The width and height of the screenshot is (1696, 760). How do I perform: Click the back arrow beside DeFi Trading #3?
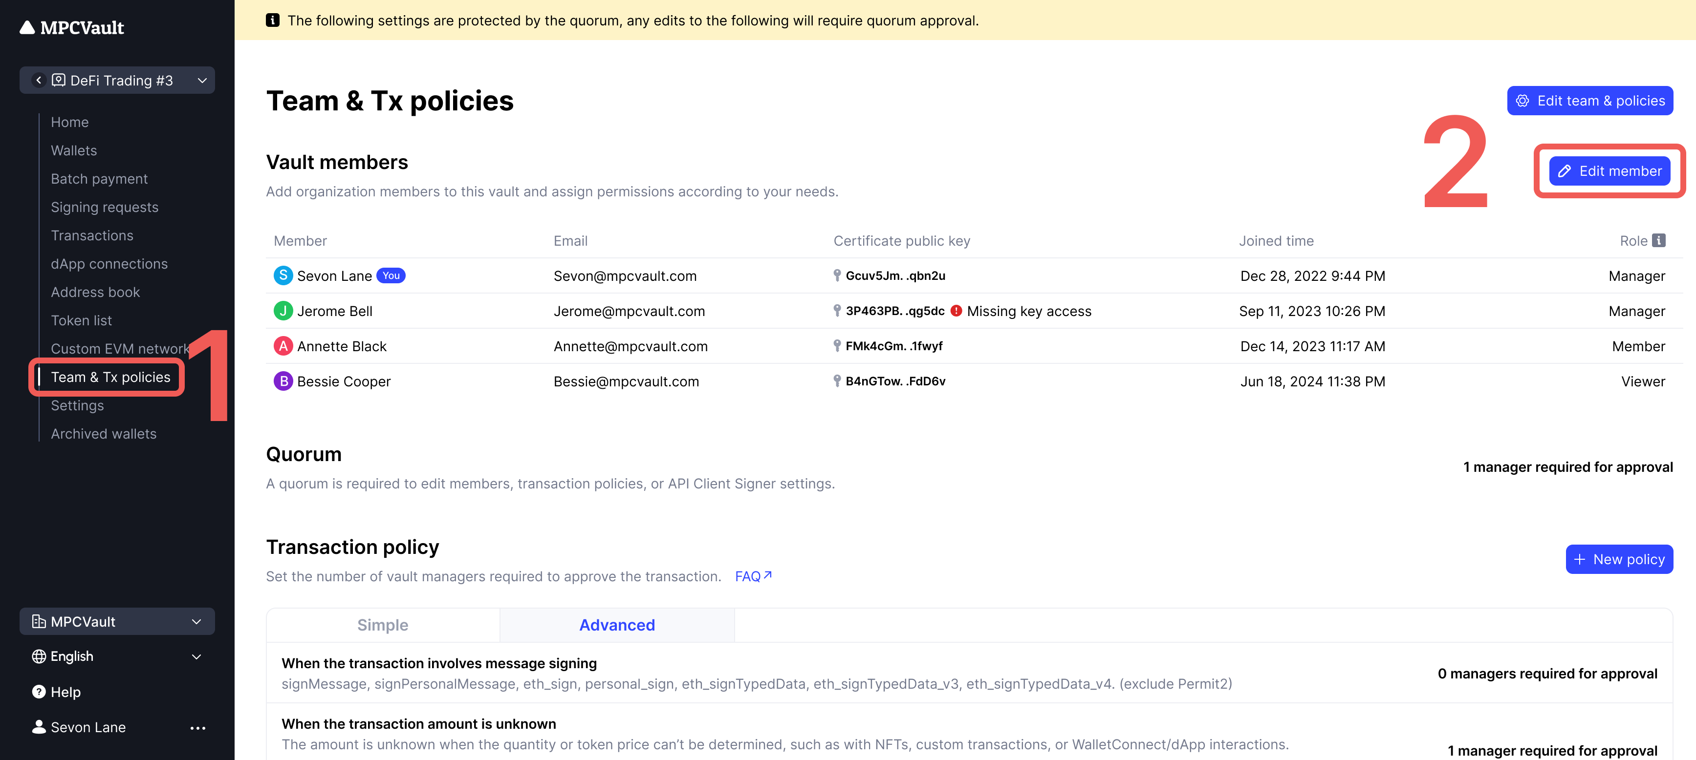coord(39,80)
